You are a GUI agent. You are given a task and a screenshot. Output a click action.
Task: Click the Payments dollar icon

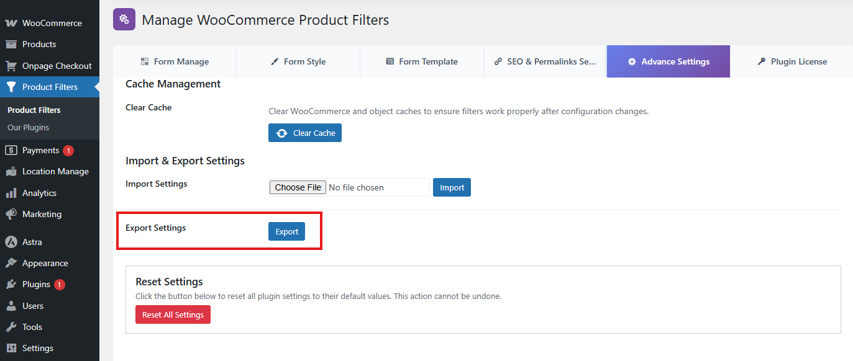tap(11, 150)
